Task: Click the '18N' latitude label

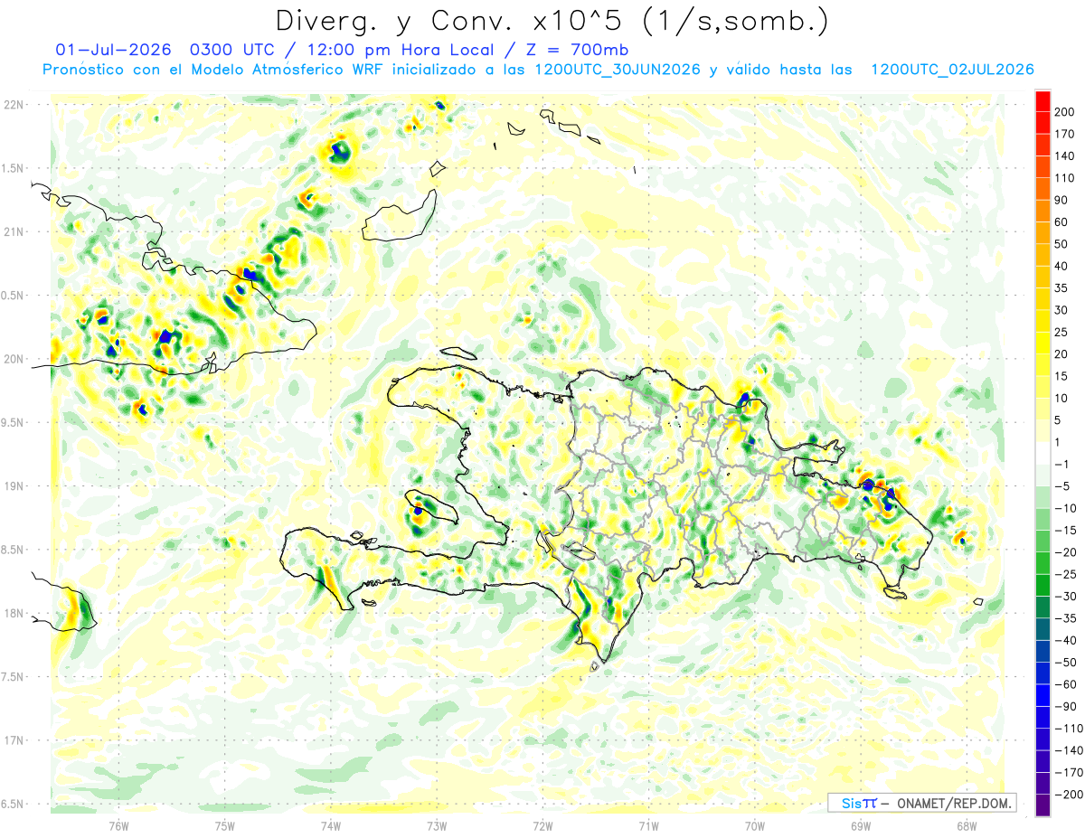Action: (14, 613)
